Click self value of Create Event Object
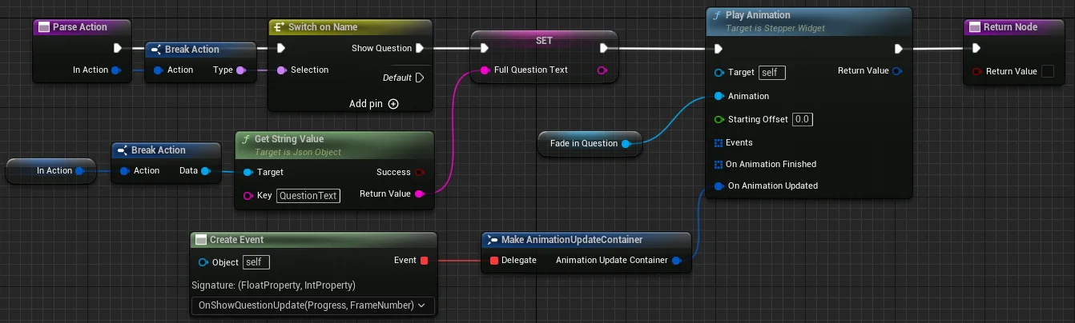The height and width of the screenshot is (323, 1075). click(257, 262)
